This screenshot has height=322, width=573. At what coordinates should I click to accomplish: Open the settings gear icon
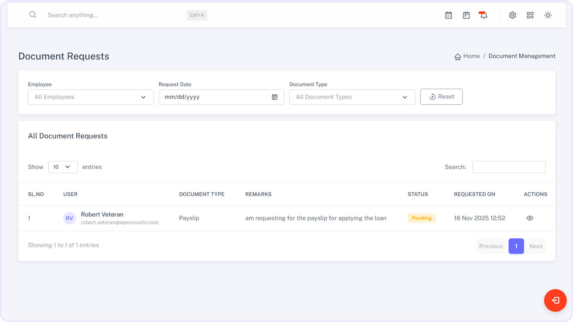(x=513, y=15)
